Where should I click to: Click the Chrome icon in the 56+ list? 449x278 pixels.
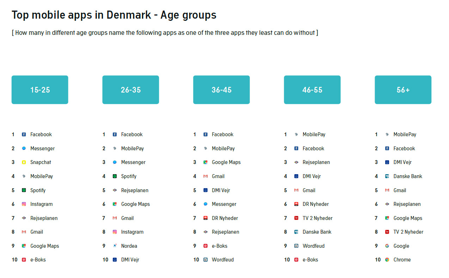pyautogui.click(x=387, y=260)
